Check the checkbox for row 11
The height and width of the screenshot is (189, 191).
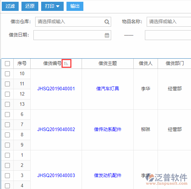pos(7,84)
